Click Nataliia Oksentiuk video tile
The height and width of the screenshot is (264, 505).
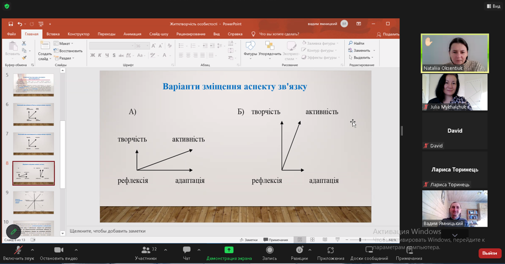455,53
